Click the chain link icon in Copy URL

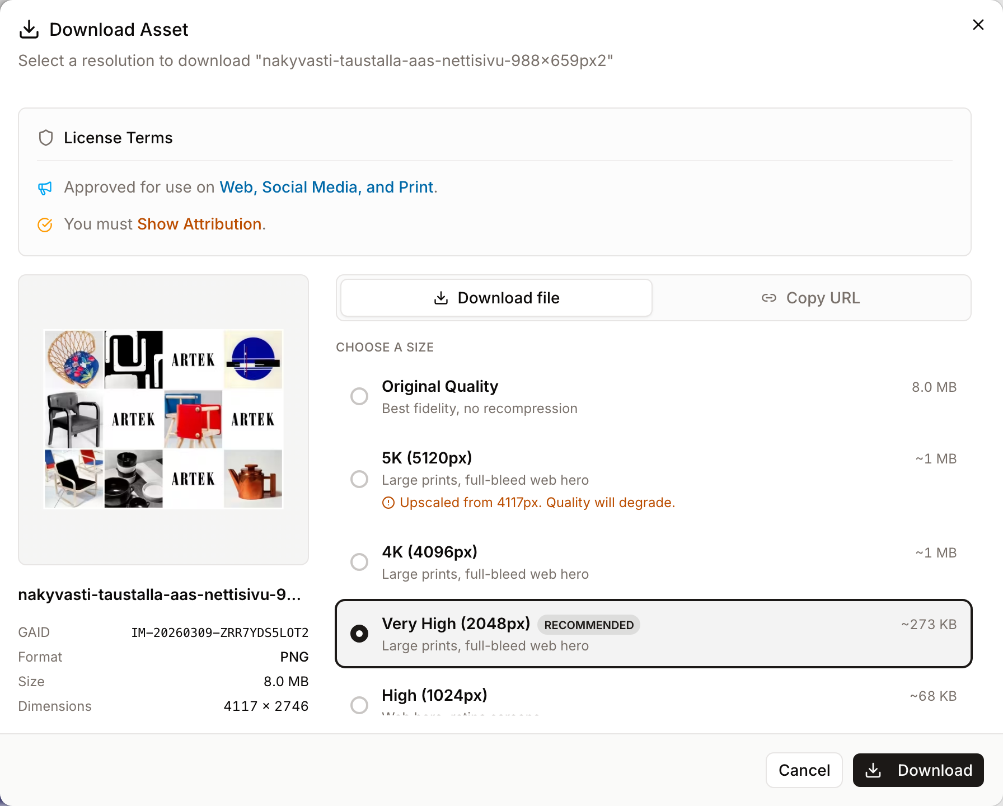click(769, 298)
